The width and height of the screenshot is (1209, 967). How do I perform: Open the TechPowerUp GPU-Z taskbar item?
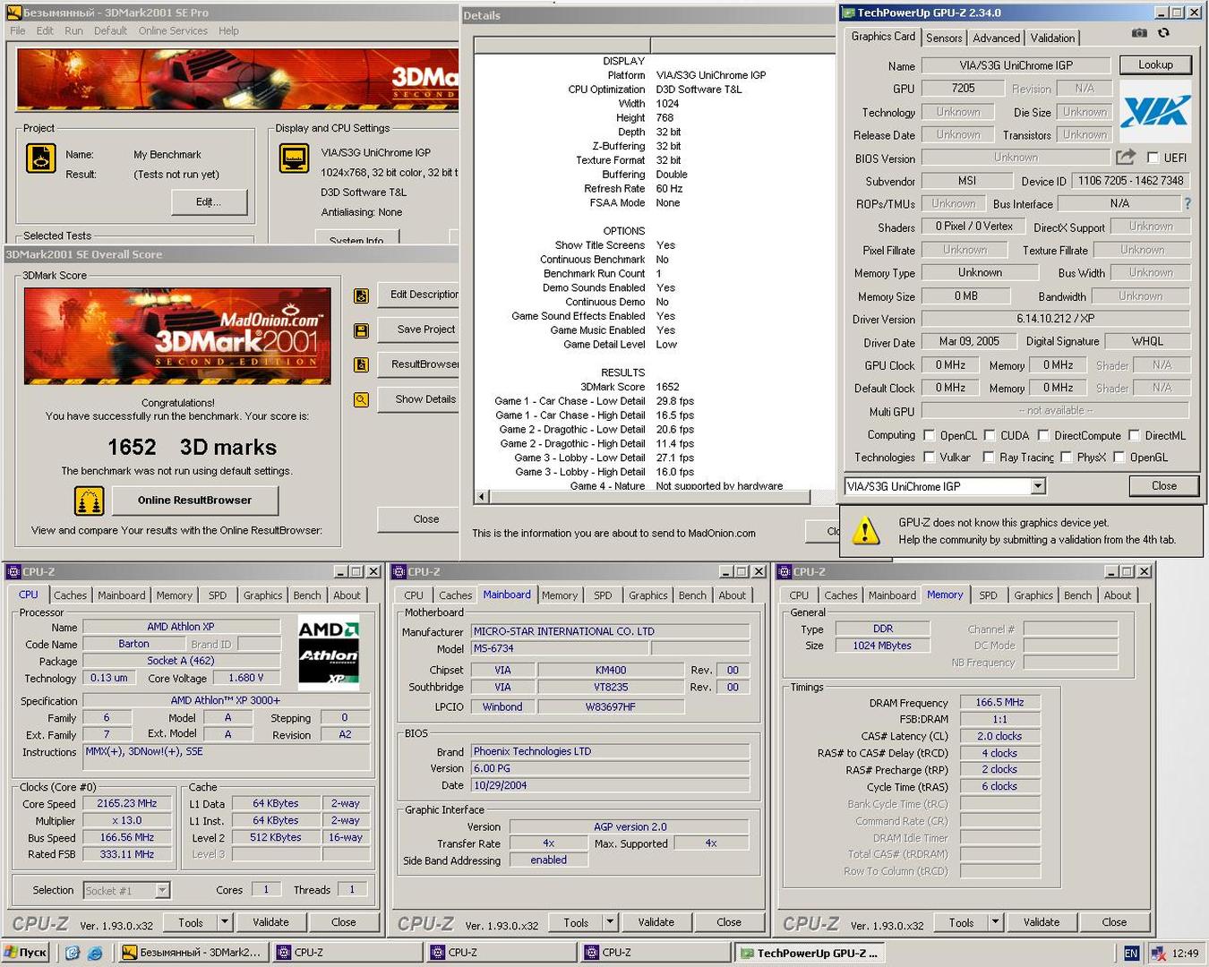[x=810, y=953]
